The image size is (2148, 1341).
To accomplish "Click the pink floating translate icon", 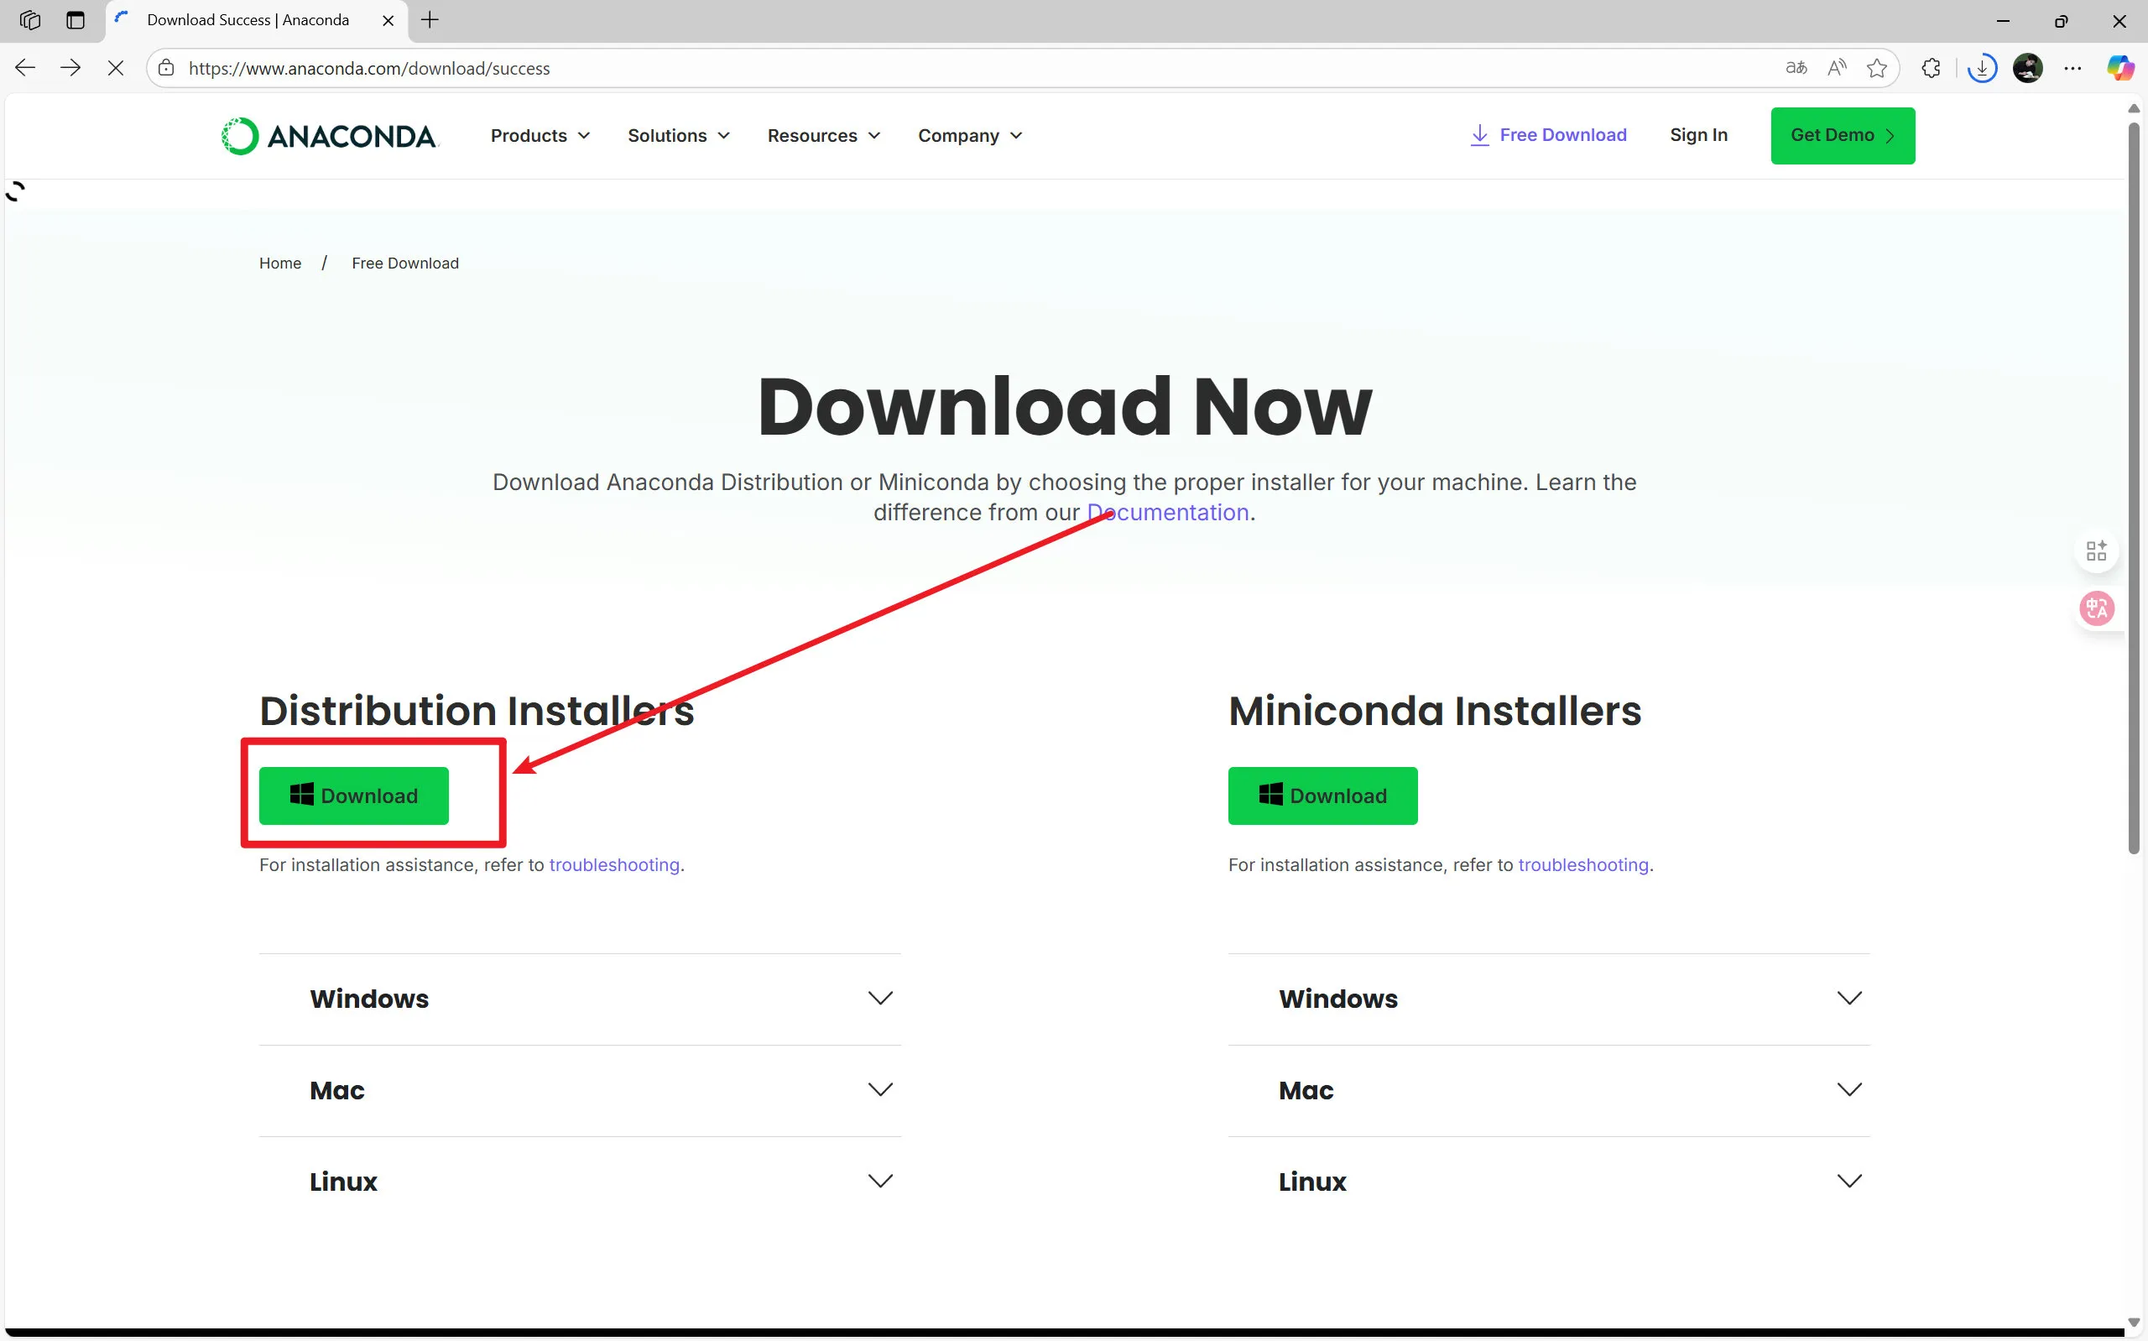I will point(2097,608).
